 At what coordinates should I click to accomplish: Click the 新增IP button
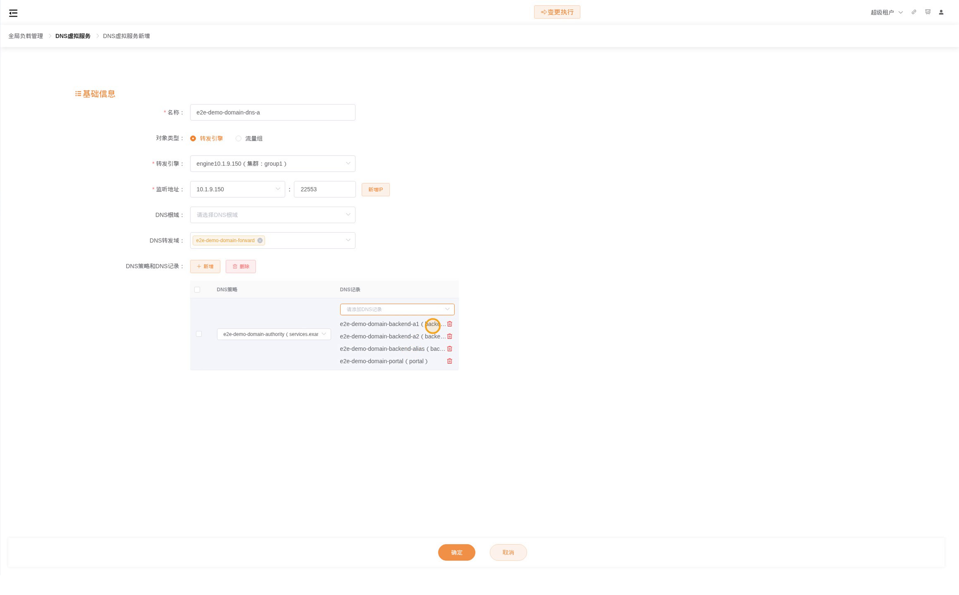(376, 190)
